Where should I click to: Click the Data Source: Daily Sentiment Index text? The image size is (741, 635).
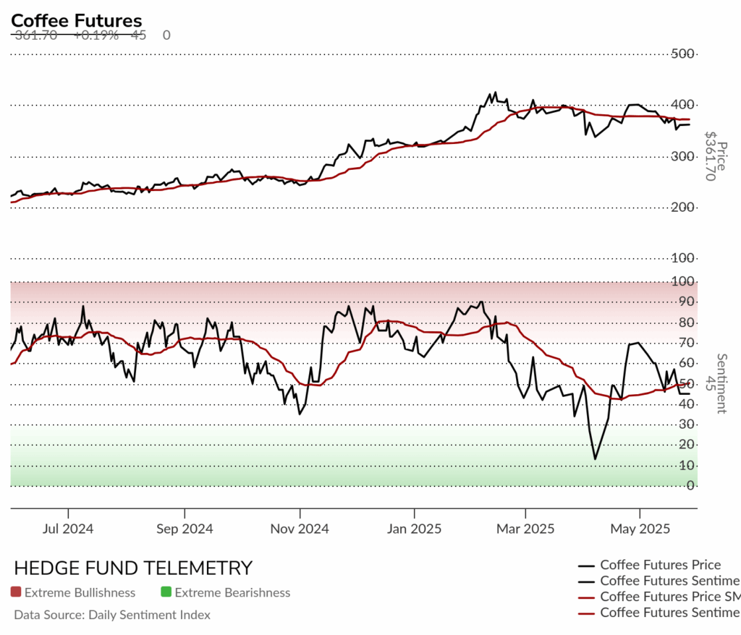(112, 615)
